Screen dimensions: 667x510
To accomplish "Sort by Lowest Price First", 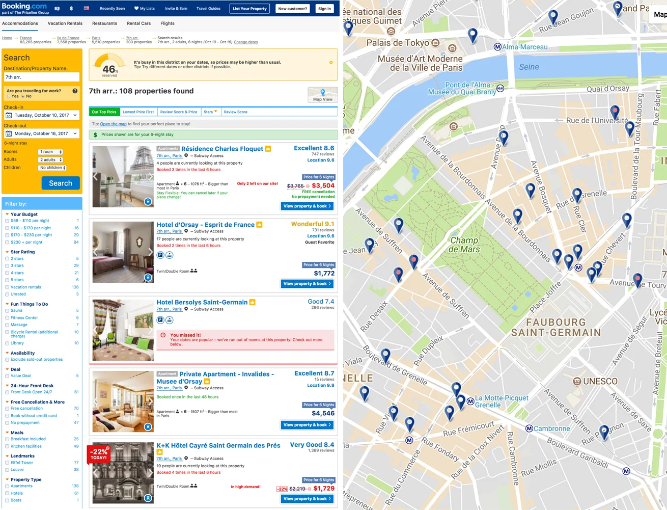I will click(138, 112).
